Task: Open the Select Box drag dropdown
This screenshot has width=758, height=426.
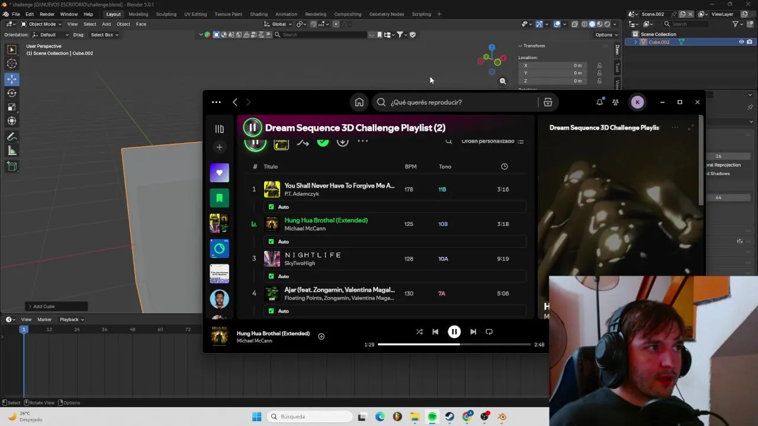Action: tap(104, 35)
